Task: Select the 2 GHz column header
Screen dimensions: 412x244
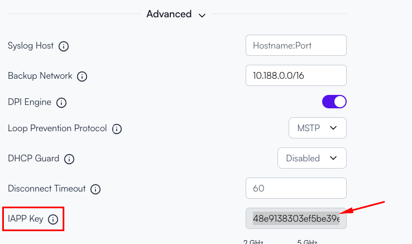Action: 253,242
